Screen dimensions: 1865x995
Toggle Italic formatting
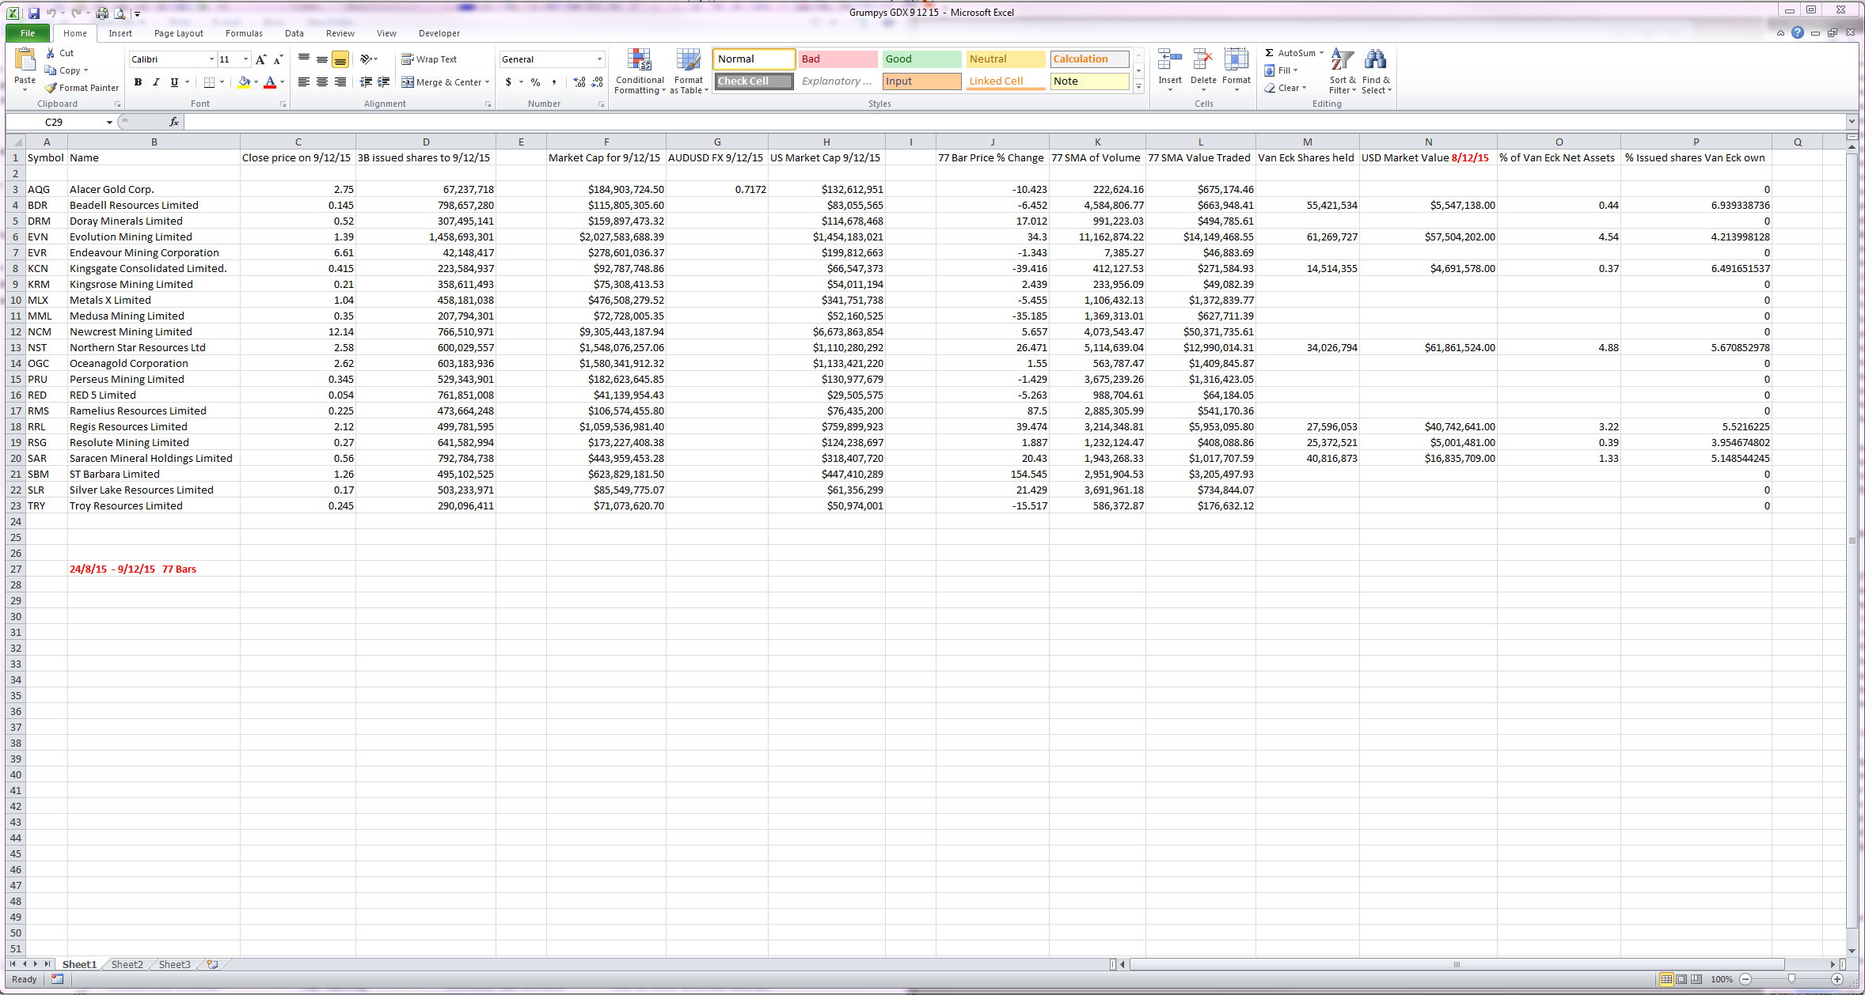[156, 82]
